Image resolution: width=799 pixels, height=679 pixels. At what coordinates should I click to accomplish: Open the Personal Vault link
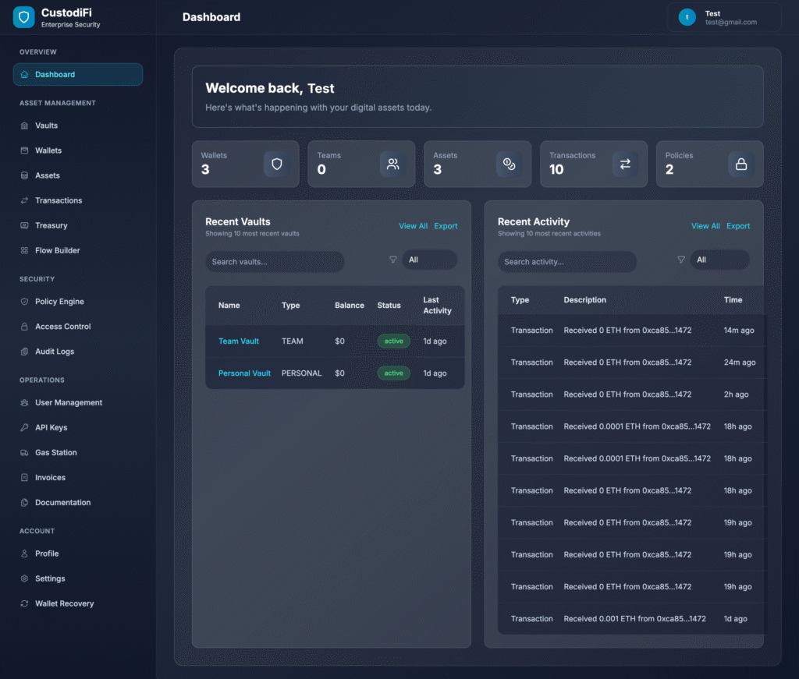click(x=244, y=373)
